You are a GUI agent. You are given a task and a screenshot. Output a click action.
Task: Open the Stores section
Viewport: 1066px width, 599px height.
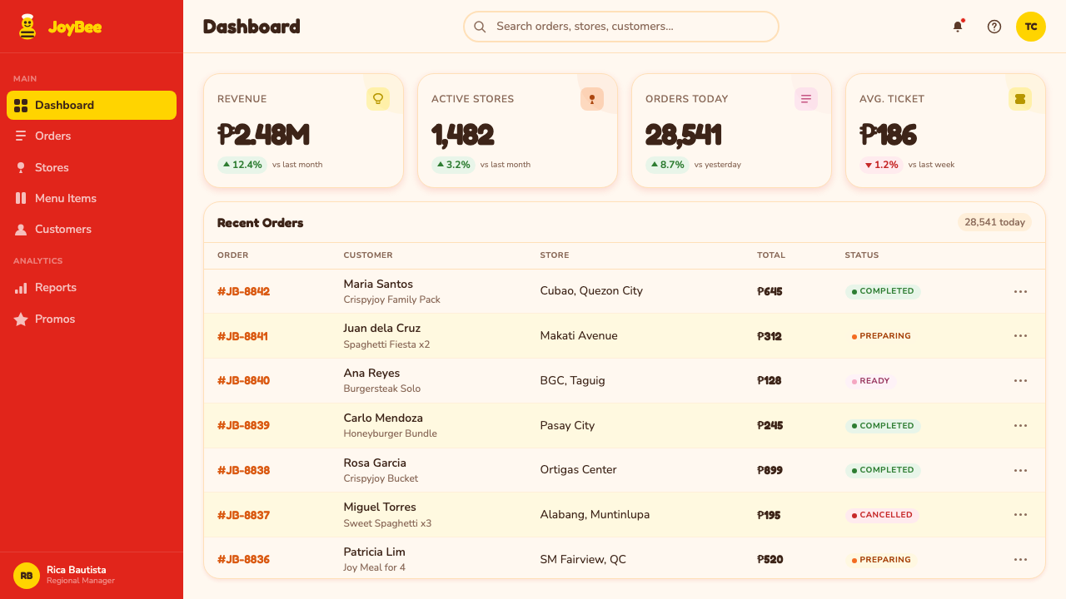(x=92, y=168)
